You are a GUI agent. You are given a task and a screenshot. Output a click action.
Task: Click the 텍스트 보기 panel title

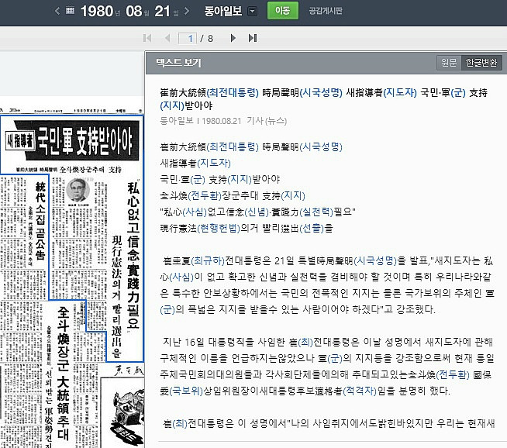[x=178, y=62]
